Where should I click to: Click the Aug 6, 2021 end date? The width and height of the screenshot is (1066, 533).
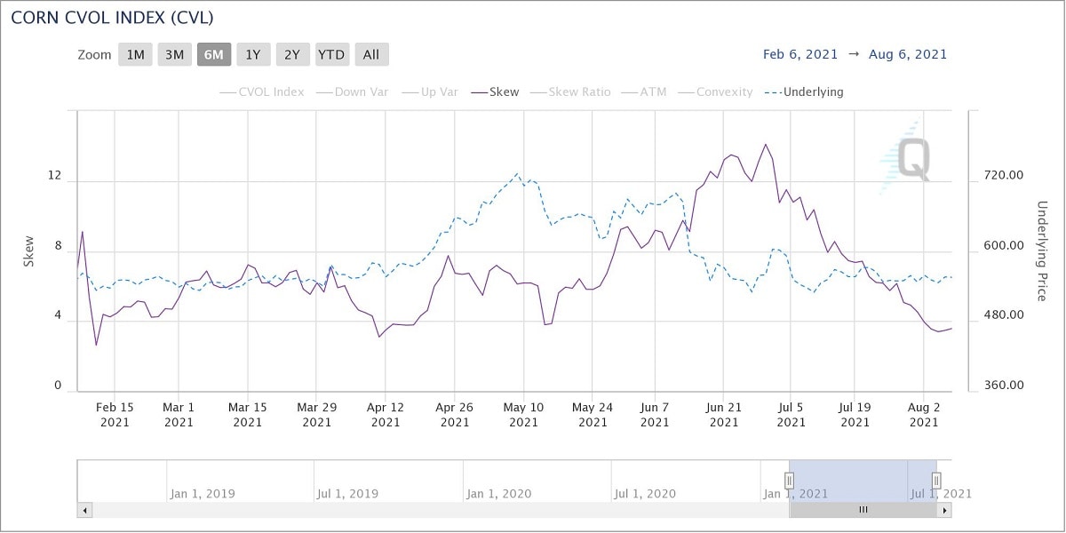coord(910,54)
